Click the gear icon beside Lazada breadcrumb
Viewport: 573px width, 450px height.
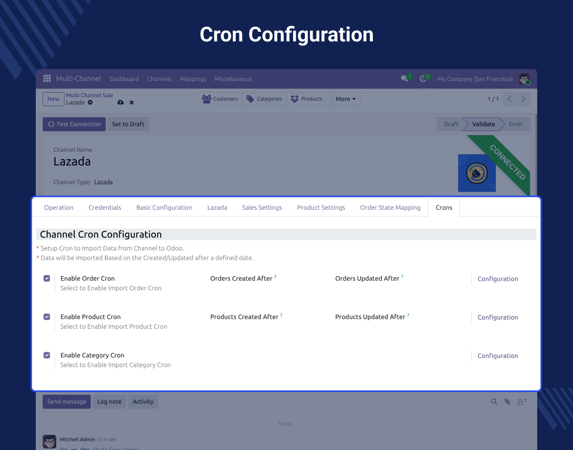[90, 103]
